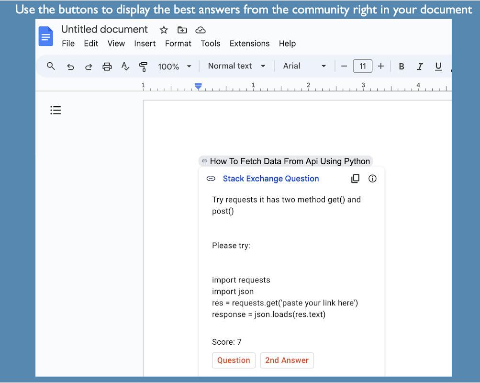Star the Untitled document
480x383 pixels.
[x=164, y=30]
